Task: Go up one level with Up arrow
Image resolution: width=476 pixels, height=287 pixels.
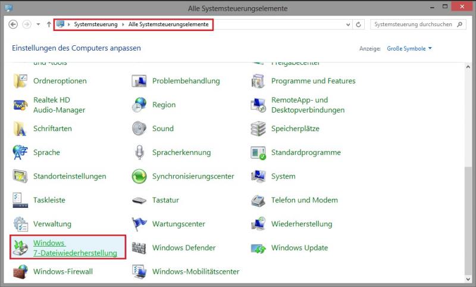Action: point(49,24)
